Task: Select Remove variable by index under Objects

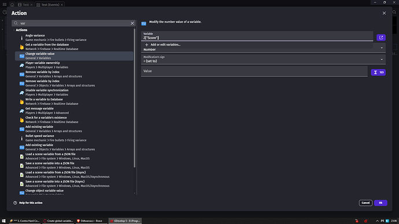Action: coord(74,83)
